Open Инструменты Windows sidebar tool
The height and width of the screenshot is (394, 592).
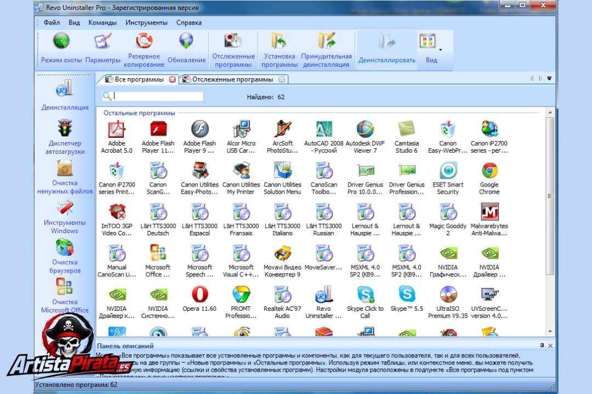tap(65, 217)
